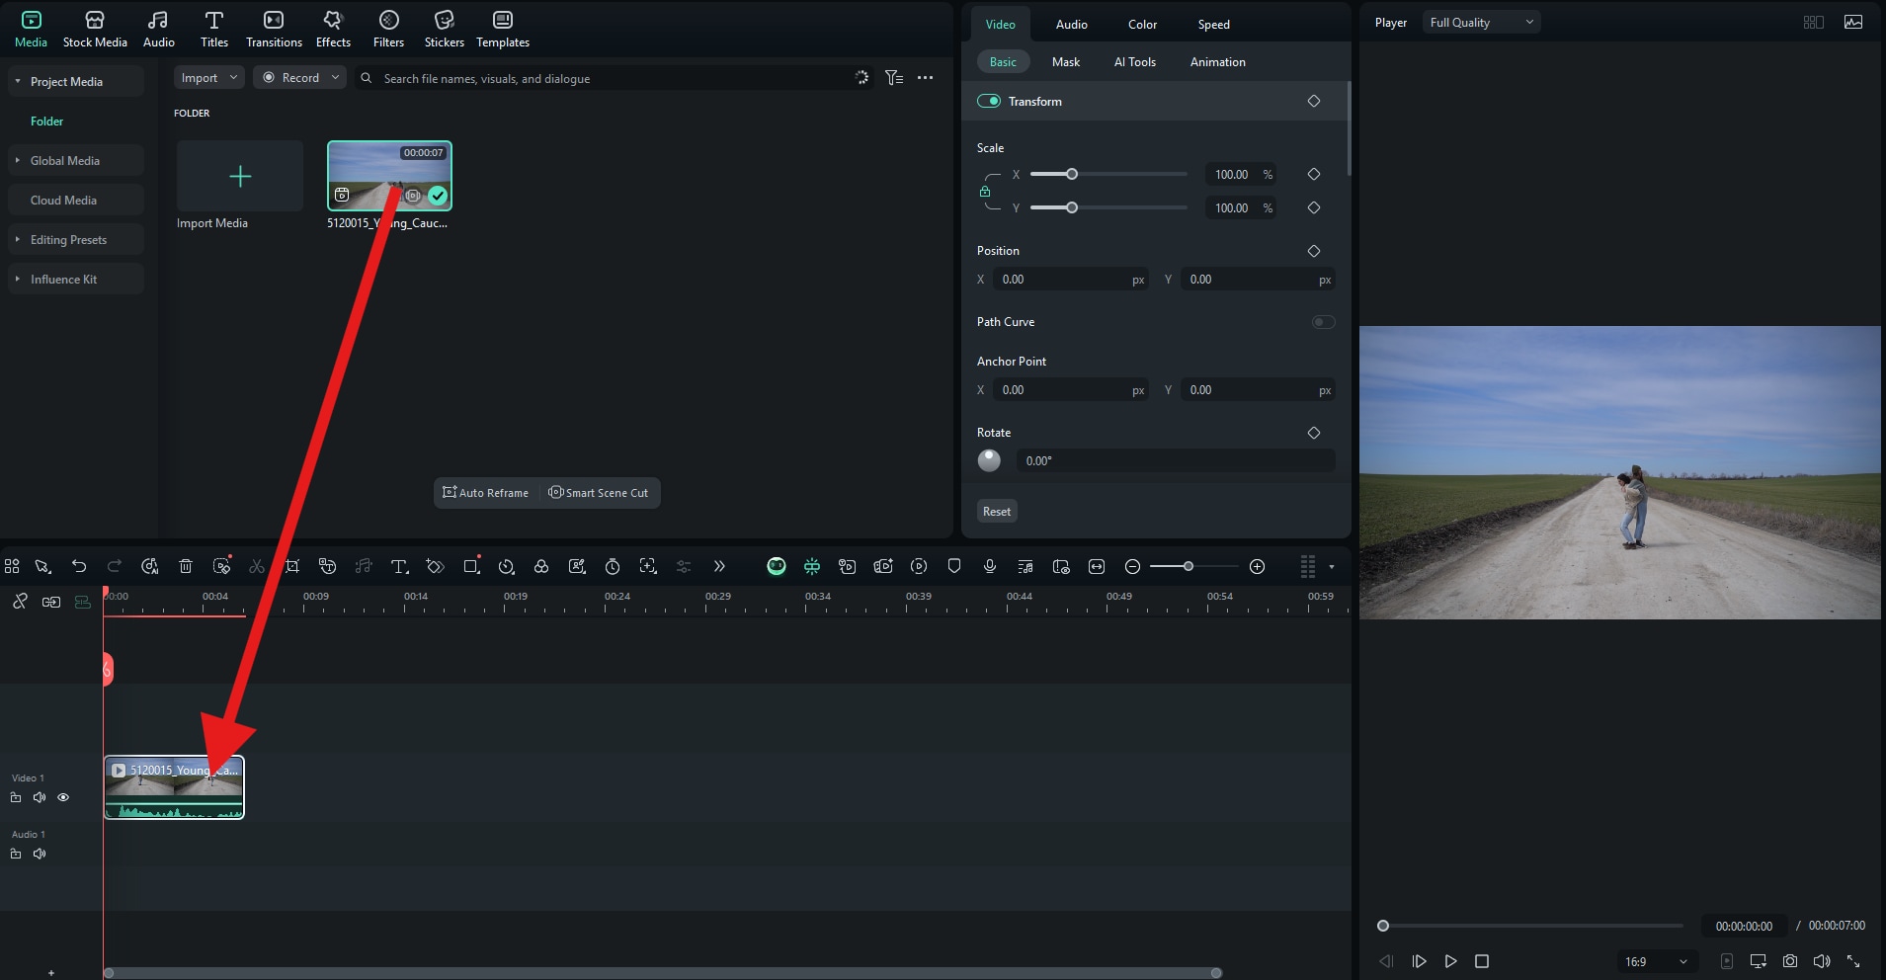Open the three-dot more options menu
Viewport: 1886px width, 980px height.
[925, 78]
